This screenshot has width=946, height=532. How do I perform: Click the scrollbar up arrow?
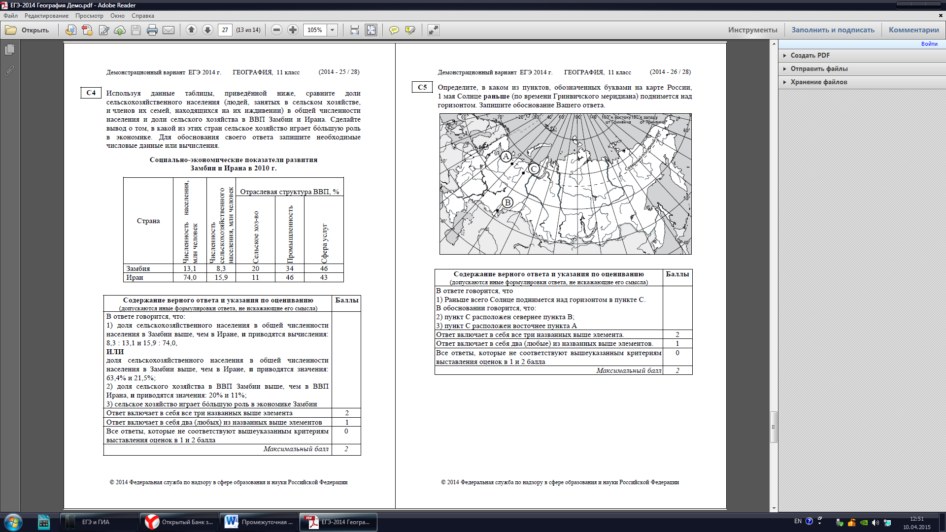(774, 44)
